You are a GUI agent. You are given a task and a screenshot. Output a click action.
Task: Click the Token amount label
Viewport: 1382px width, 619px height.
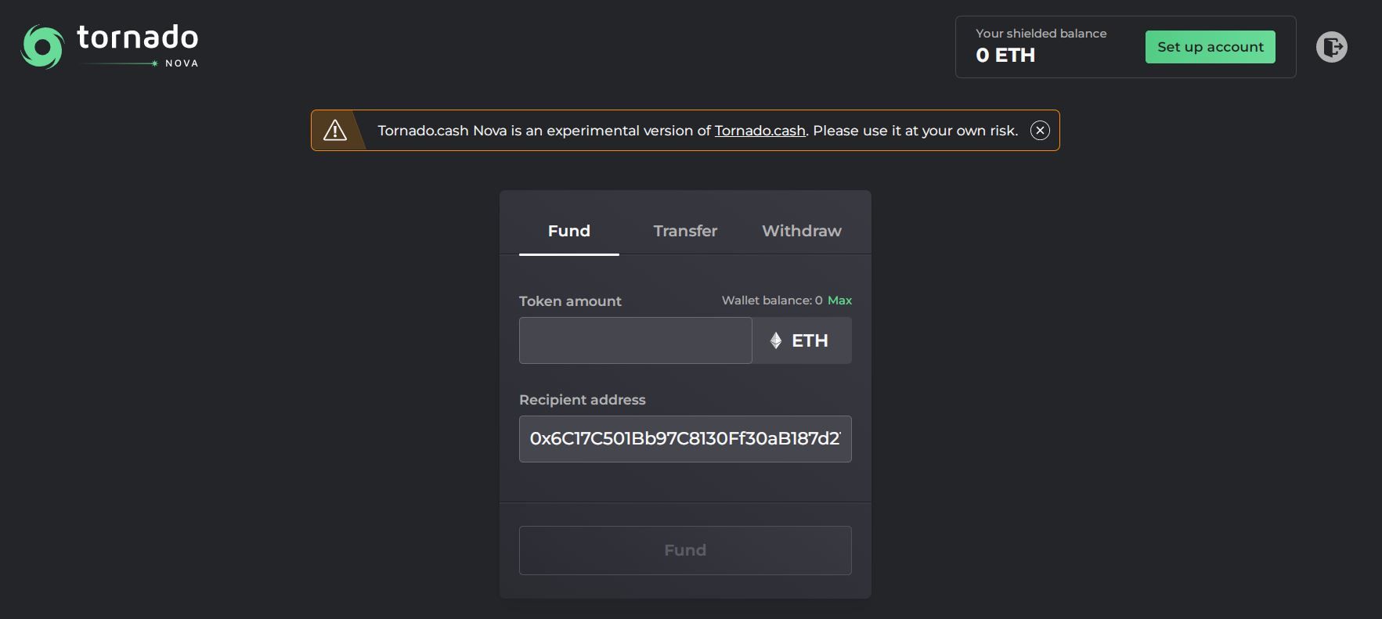(x=570, y=301)
